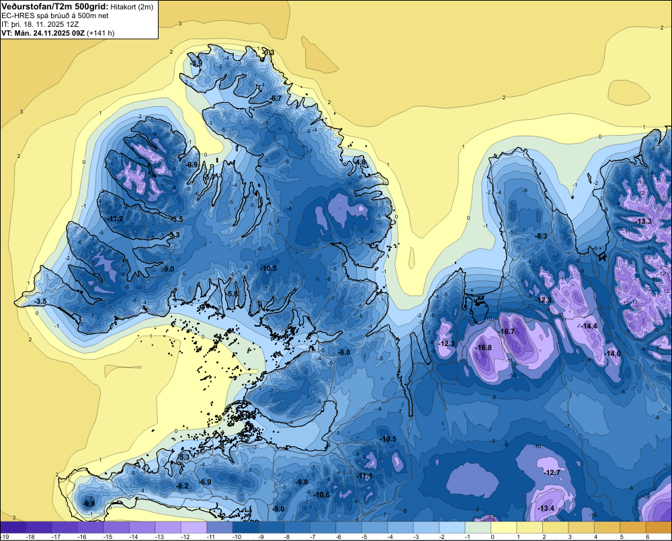Screen dimensions: 672x541
Task: Click the 'EC-HRES spá brúuð á 500m net' line
Action: tap(54, 15)
